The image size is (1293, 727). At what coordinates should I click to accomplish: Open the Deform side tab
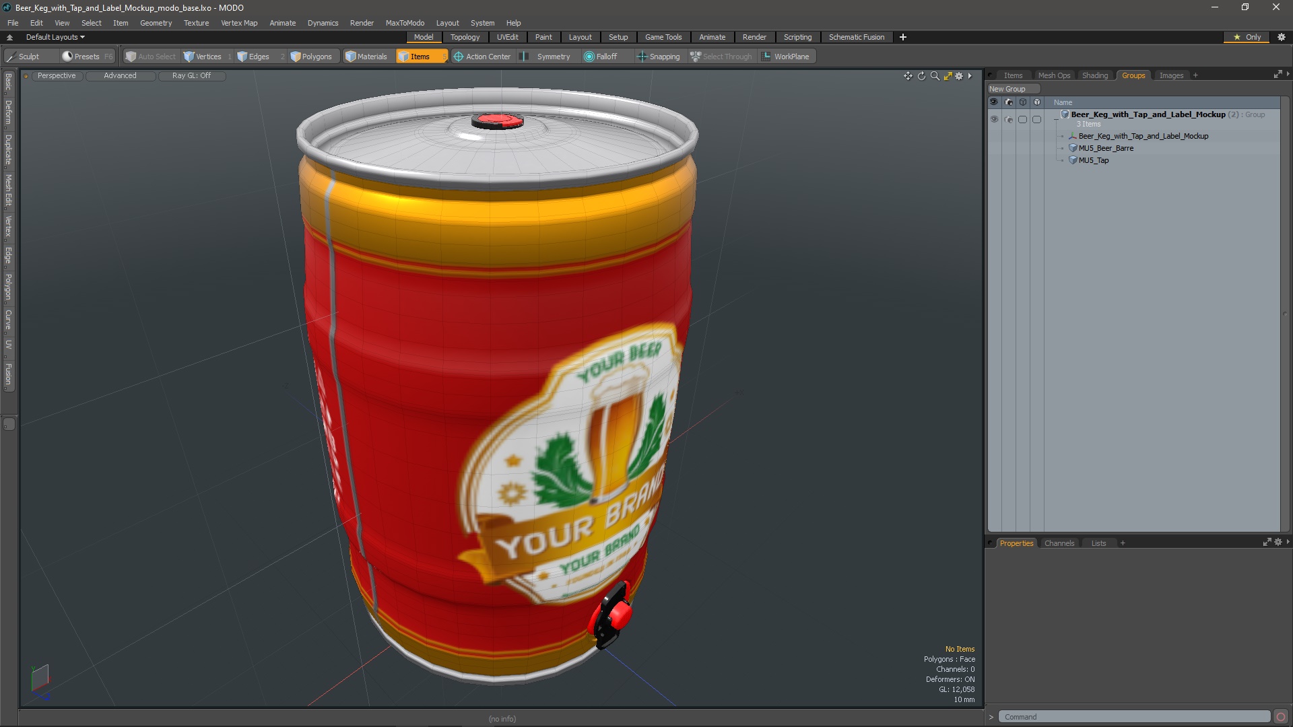point(9,112)
